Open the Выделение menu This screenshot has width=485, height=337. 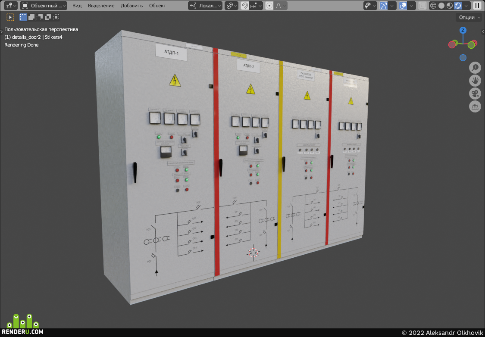[101, 6]
